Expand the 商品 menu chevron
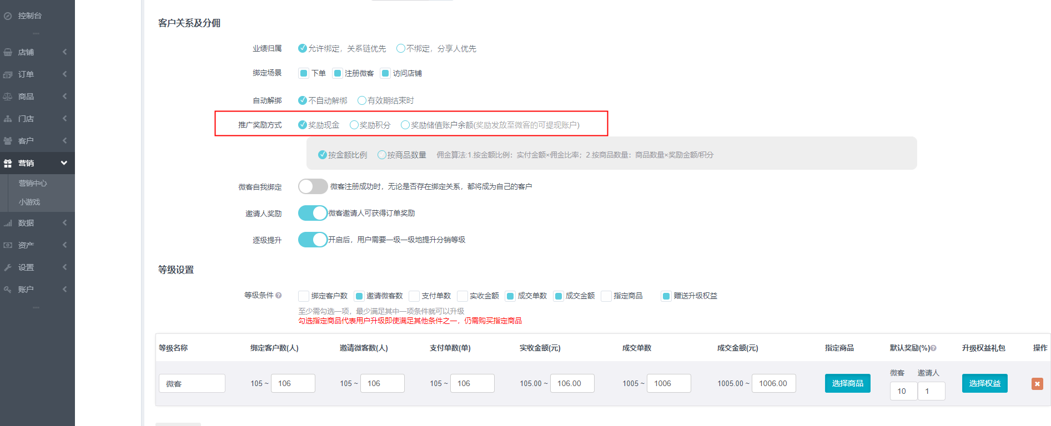The height and width of the screenshot is (426, 1051). (x=64, y=97)
